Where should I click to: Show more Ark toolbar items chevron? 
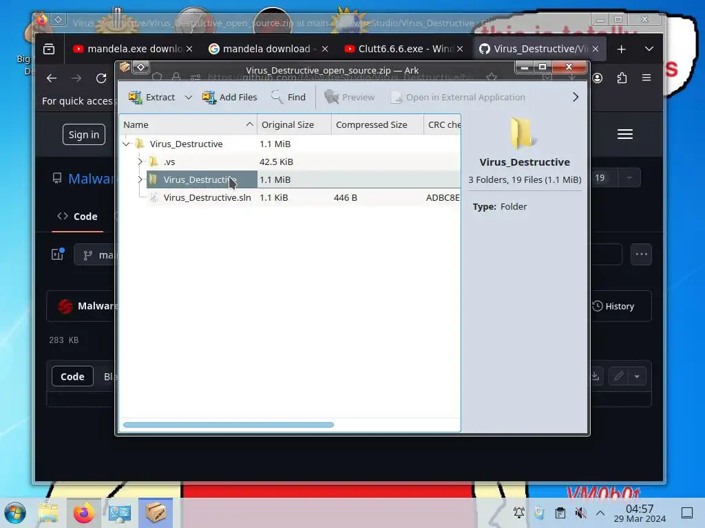click(576, 97)
